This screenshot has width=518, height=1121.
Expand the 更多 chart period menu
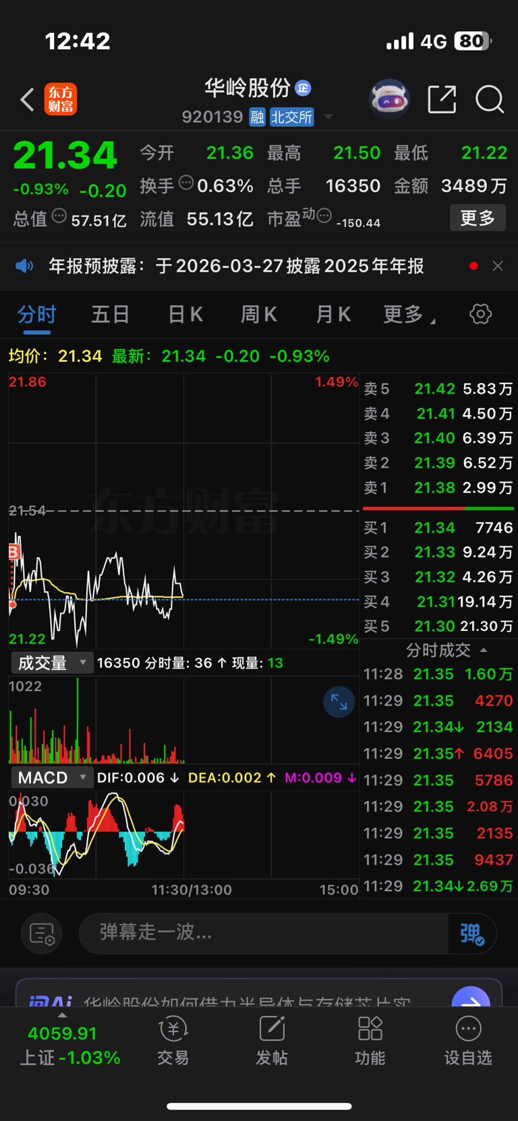(x=409, y=315)
